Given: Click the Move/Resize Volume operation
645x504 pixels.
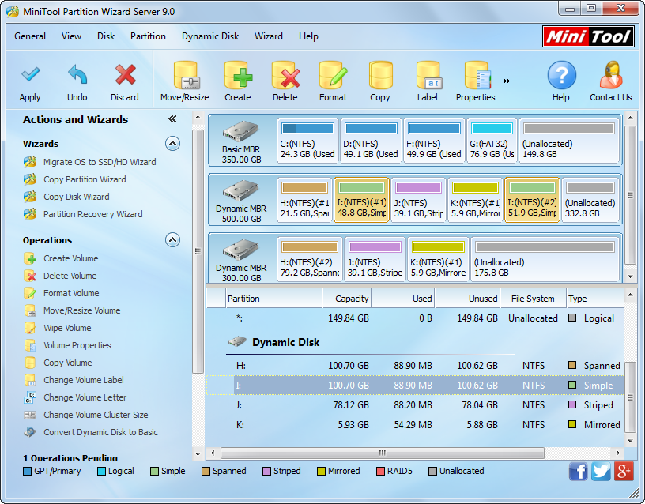Looking at the screenshot, I should coord(82,310).
